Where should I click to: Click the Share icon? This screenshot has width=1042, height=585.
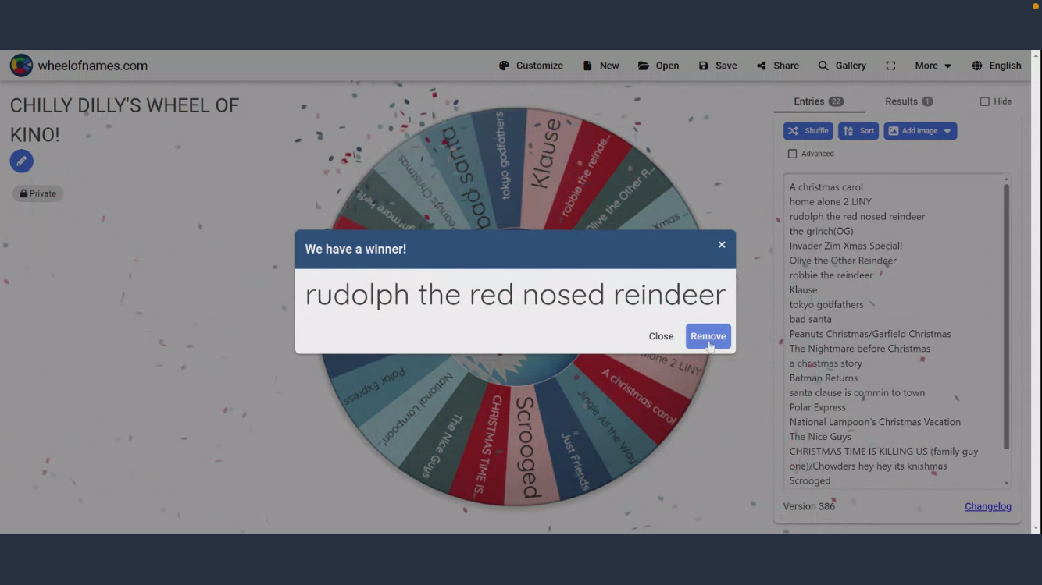coord(762,66)
